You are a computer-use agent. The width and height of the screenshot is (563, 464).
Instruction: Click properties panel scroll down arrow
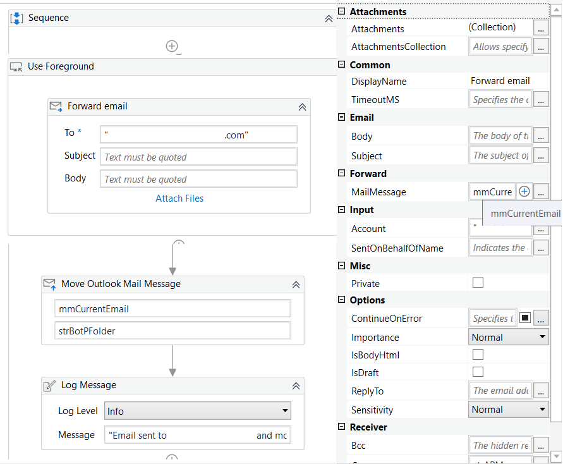point(556,455)
